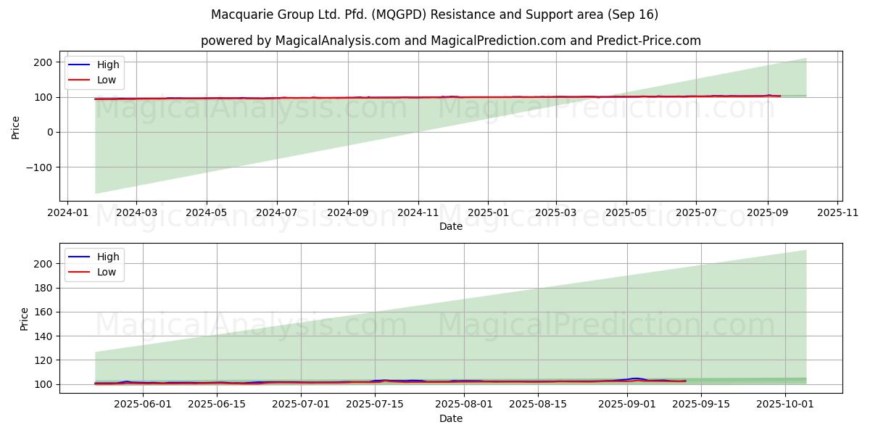Click the 2025-01 tick label
870x435 pixels.
(x=488, y=212)
